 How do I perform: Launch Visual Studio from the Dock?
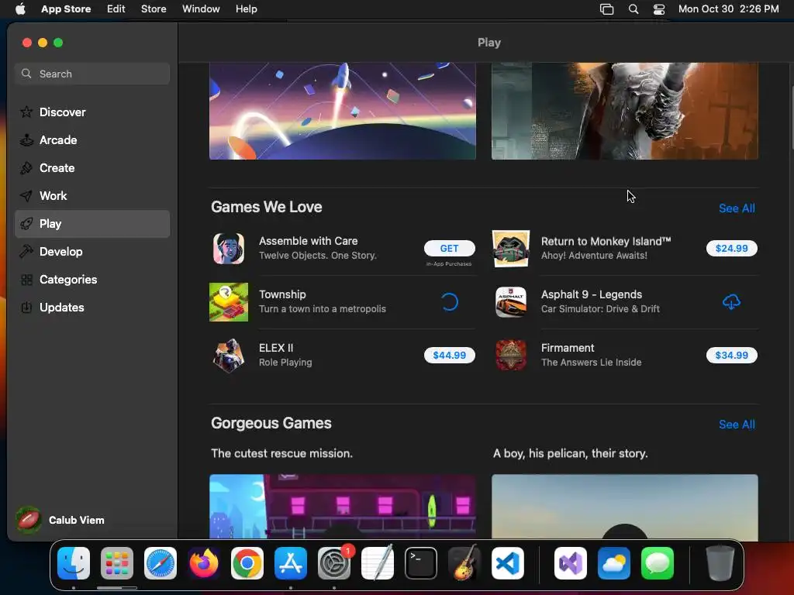(571, 563)
